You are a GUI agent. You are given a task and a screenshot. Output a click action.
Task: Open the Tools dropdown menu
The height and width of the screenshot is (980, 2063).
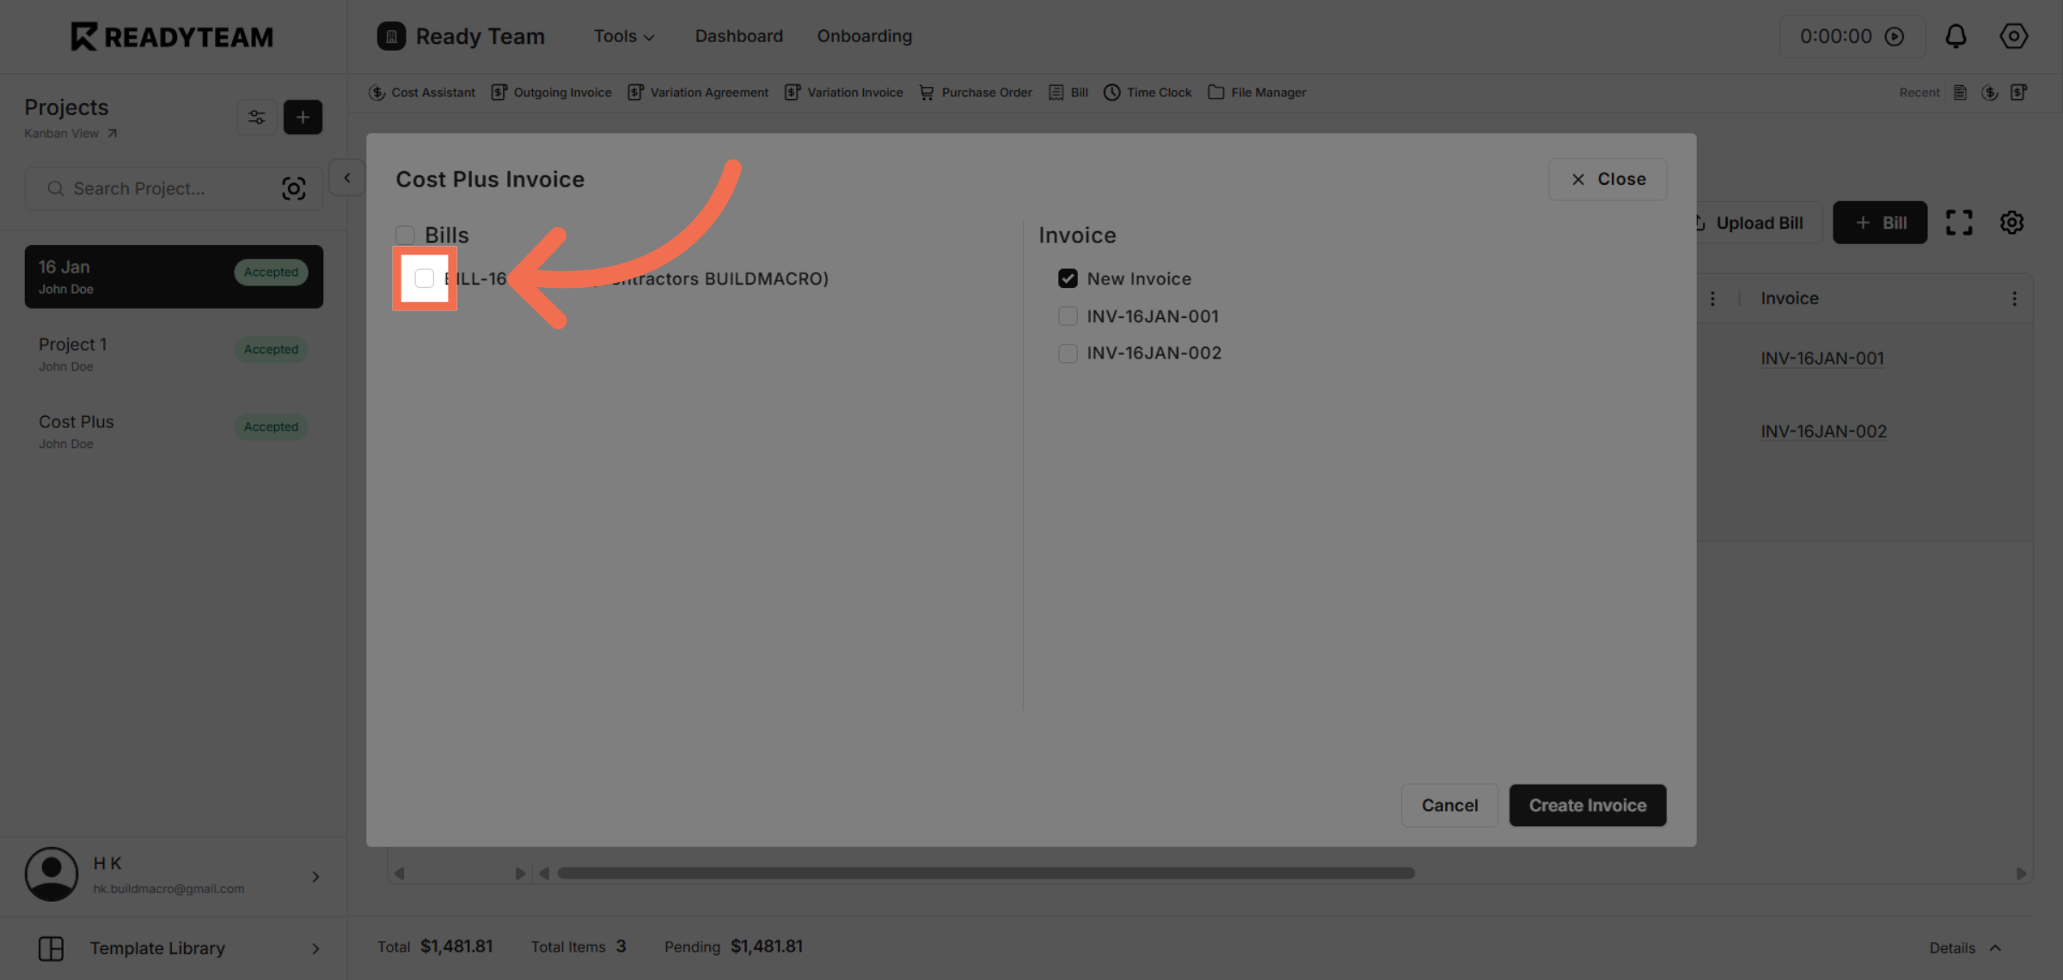pos(623,36)
